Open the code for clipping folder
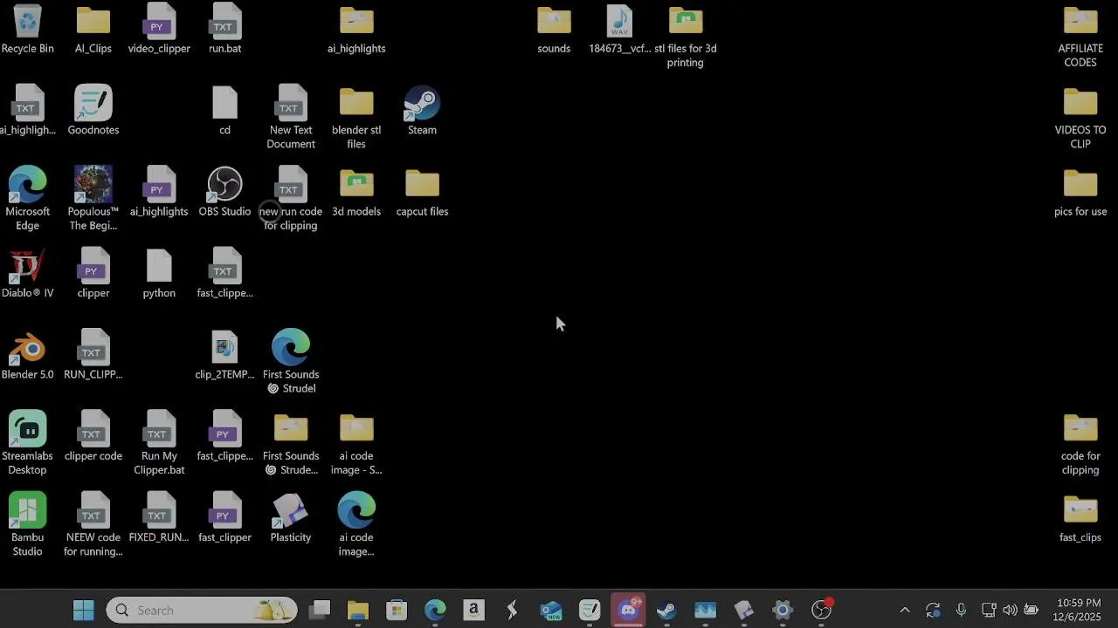 click(x=1080, y=443)
